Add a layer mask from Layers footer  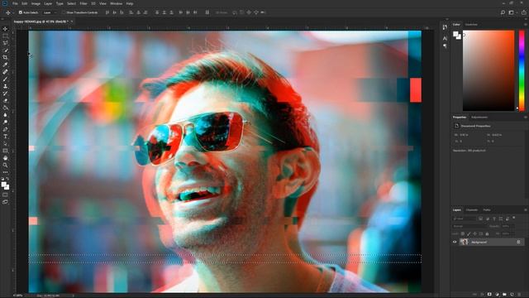[x=489, y=295]
